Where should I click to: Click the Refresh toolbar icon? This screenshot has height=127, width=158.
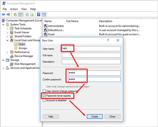(x=27, y=14)
